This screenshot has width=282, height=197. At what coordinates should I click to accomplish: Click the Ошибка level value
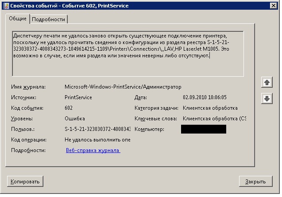click(x=75, y=119)
